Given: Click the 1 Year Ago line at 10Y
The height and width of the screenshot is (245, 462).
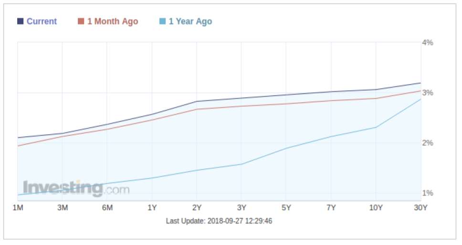Looking at the screenshot, I should [376, 127].
